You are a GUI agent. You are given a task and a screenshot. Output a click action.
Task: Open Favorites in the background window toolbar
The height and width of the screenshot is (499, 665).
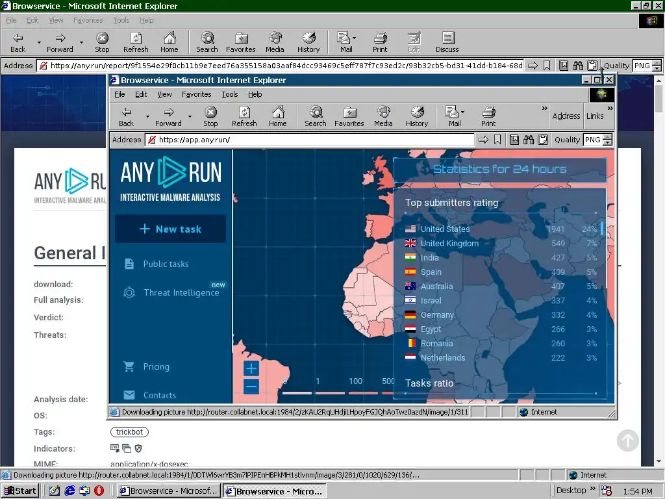(x=240, y=42)
